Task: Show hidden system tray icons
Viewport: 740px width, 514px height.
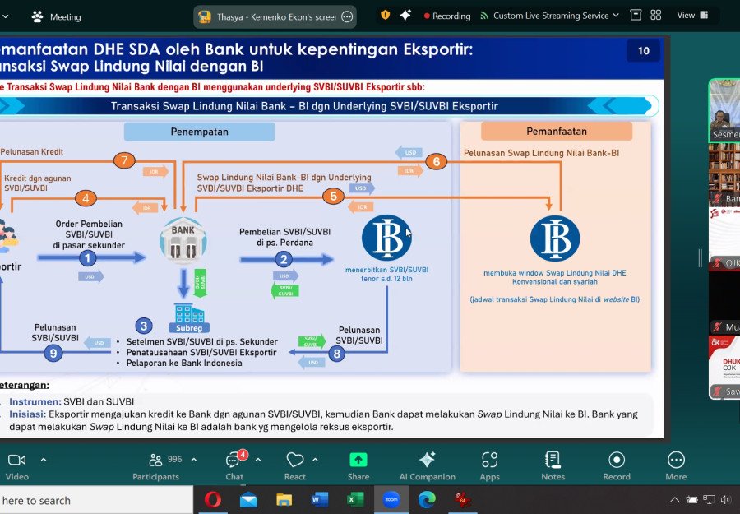Action: pos(675,500)
